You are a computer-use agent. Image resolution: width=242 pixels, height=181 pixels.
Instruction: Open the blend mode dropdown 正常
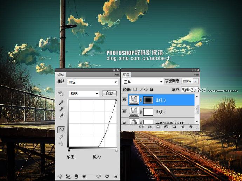coord(143,82)
